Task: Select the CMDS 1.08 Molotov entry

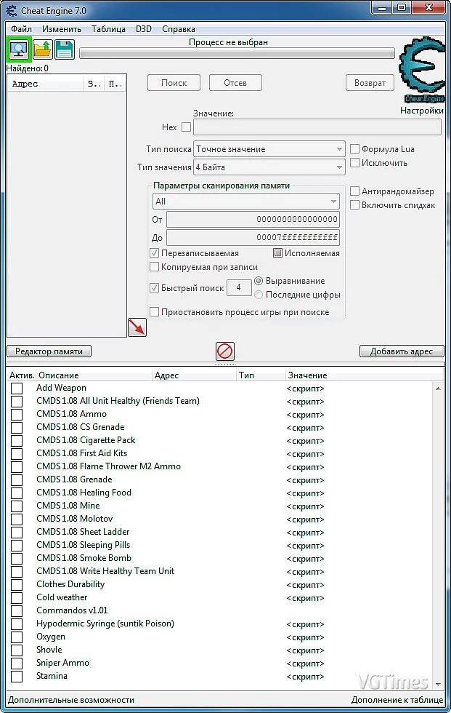Action: pos(74,519)
